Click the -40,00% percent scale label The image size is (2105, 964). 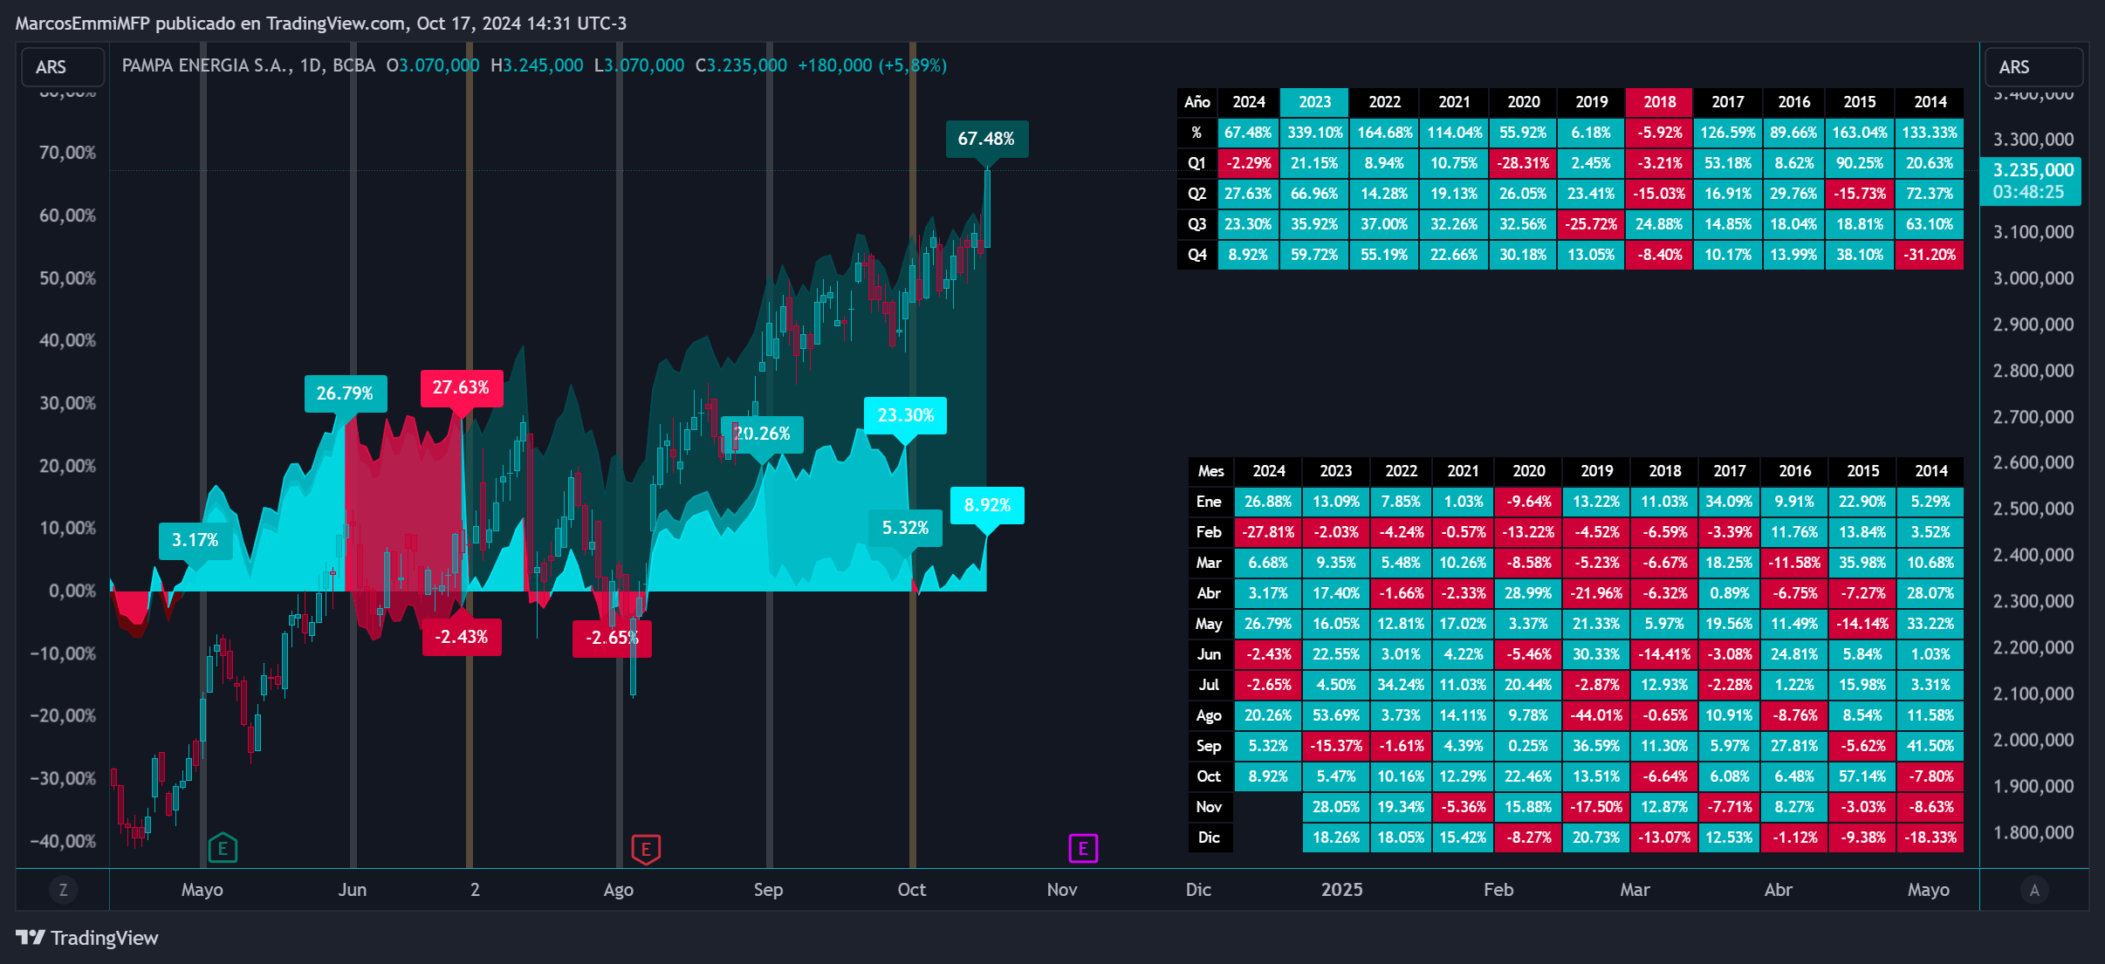(63, 842)
